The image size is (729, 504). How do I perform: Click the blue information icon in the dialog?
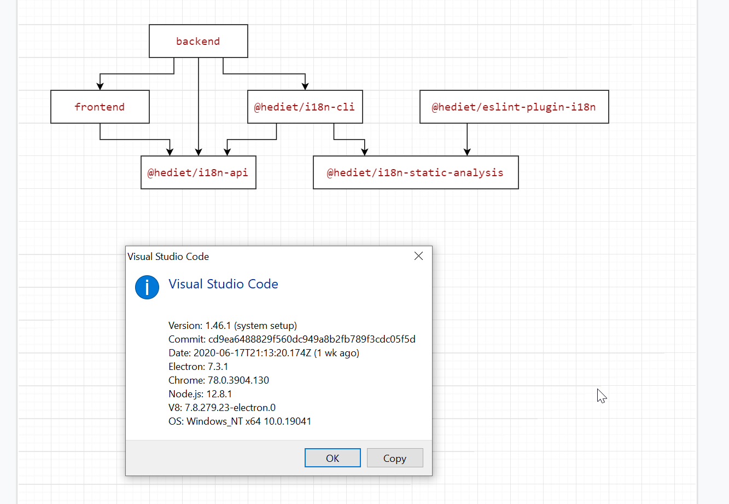(x=147, y=287)
